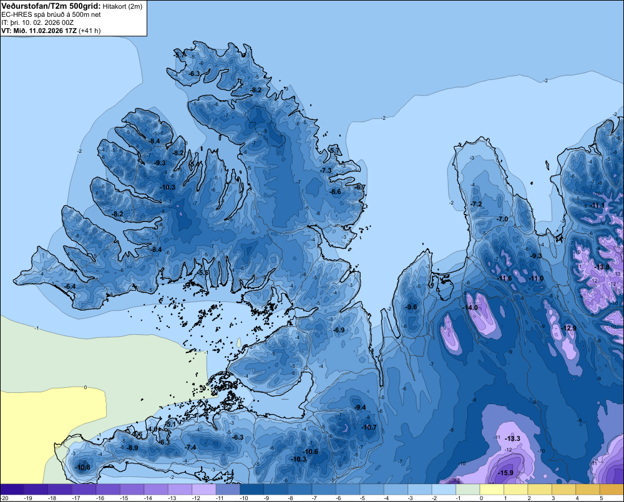Click the initial time 'IT: þri. 10. 02. 2026 00Z'
The width and height of the screenshot is (624, 502).
pos(37,22)
